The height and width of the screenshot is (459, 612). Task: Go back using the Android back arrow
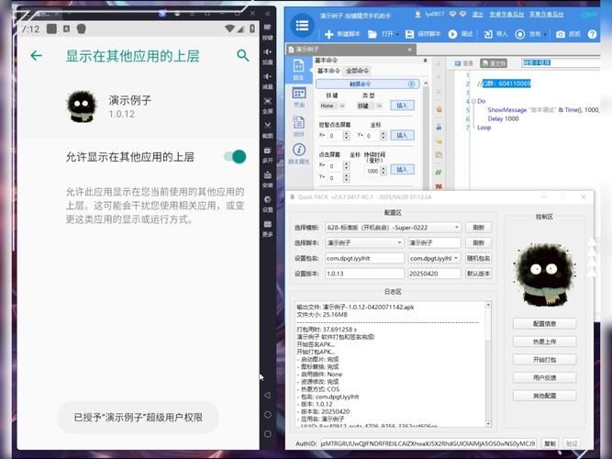pyautogui.click(x=36, y=55)
